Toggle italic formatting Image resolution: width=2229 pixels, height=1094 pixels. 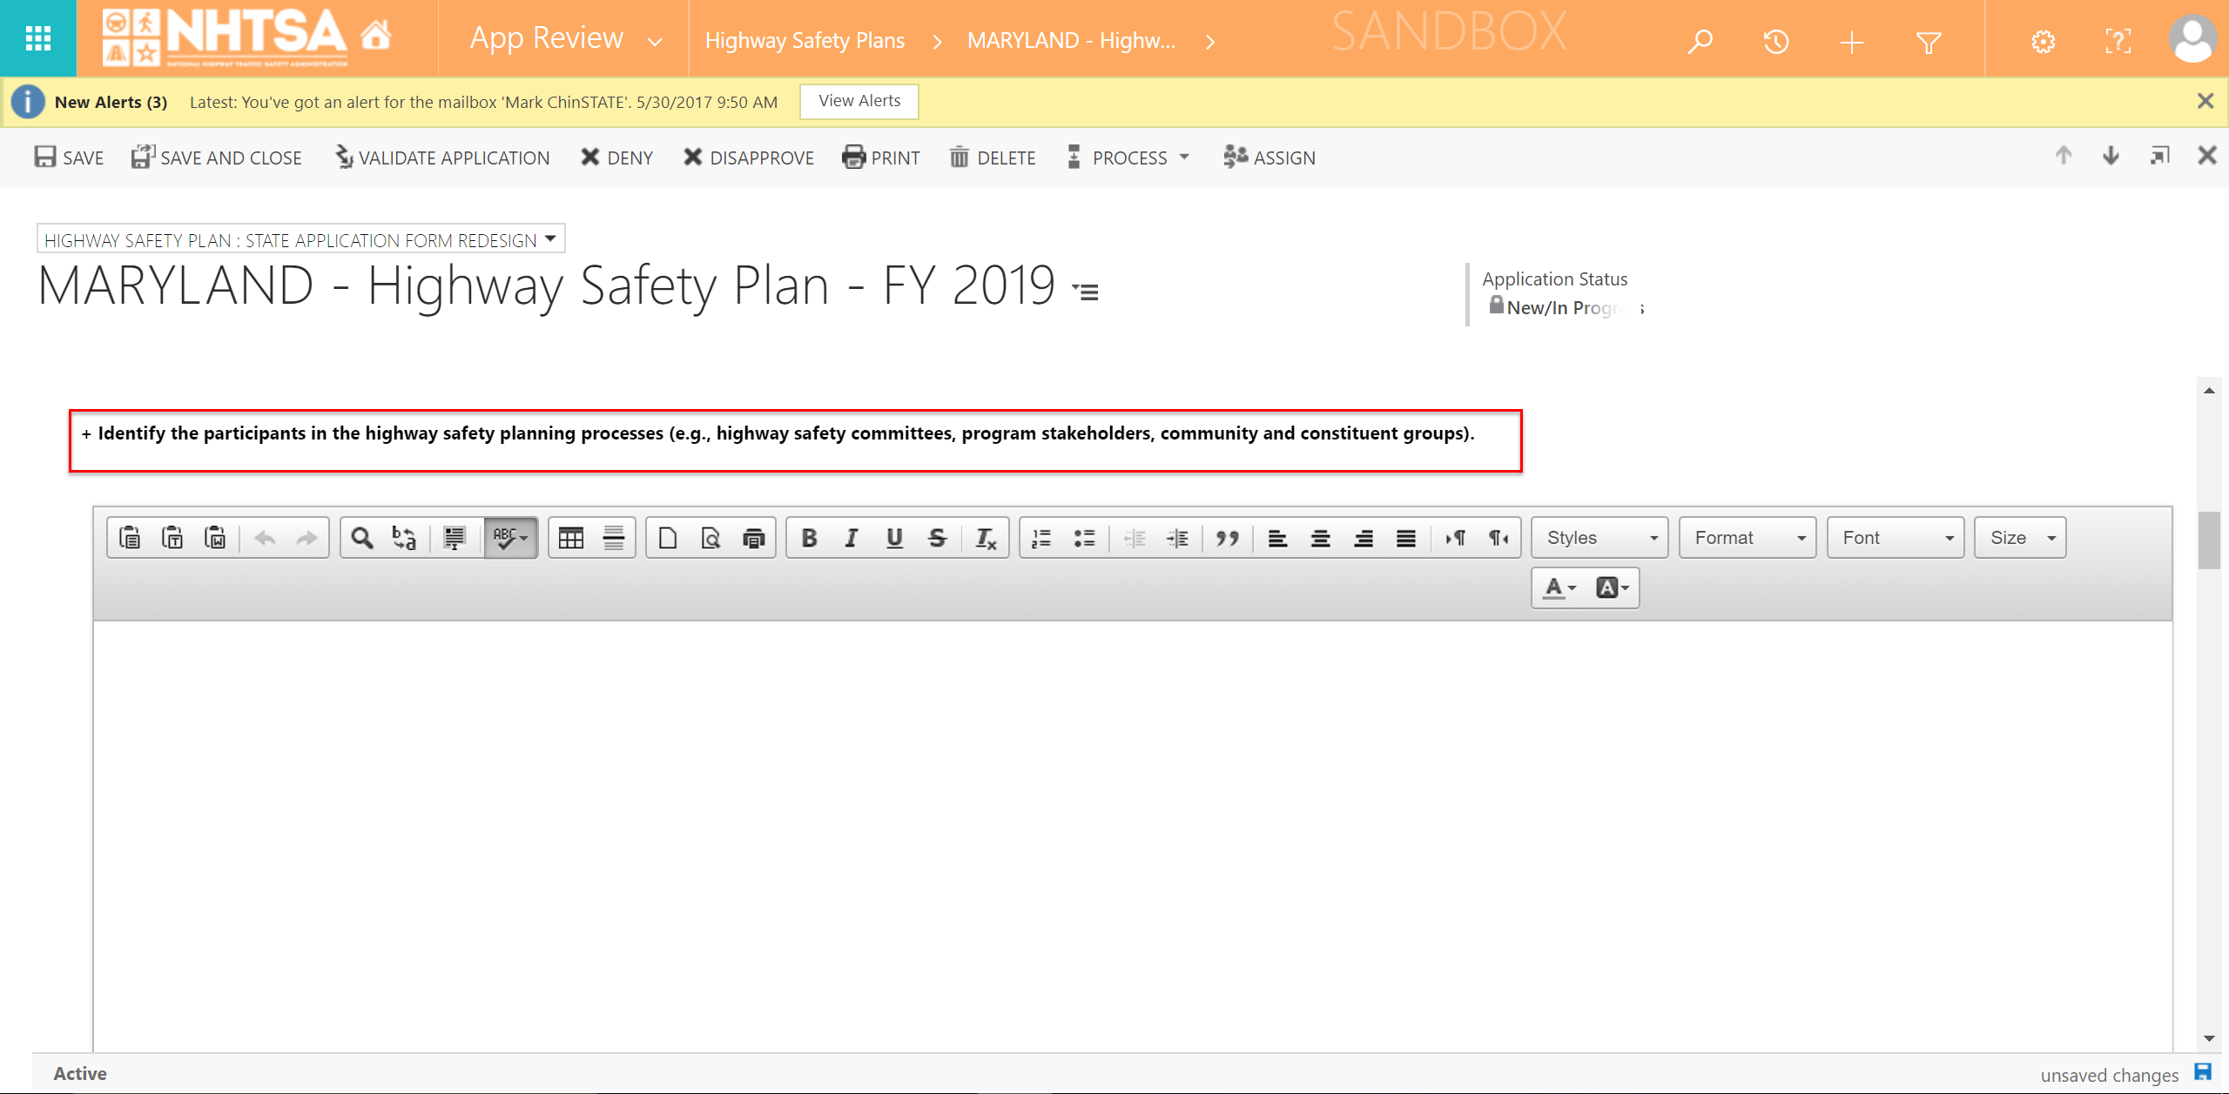click(852, 538)
